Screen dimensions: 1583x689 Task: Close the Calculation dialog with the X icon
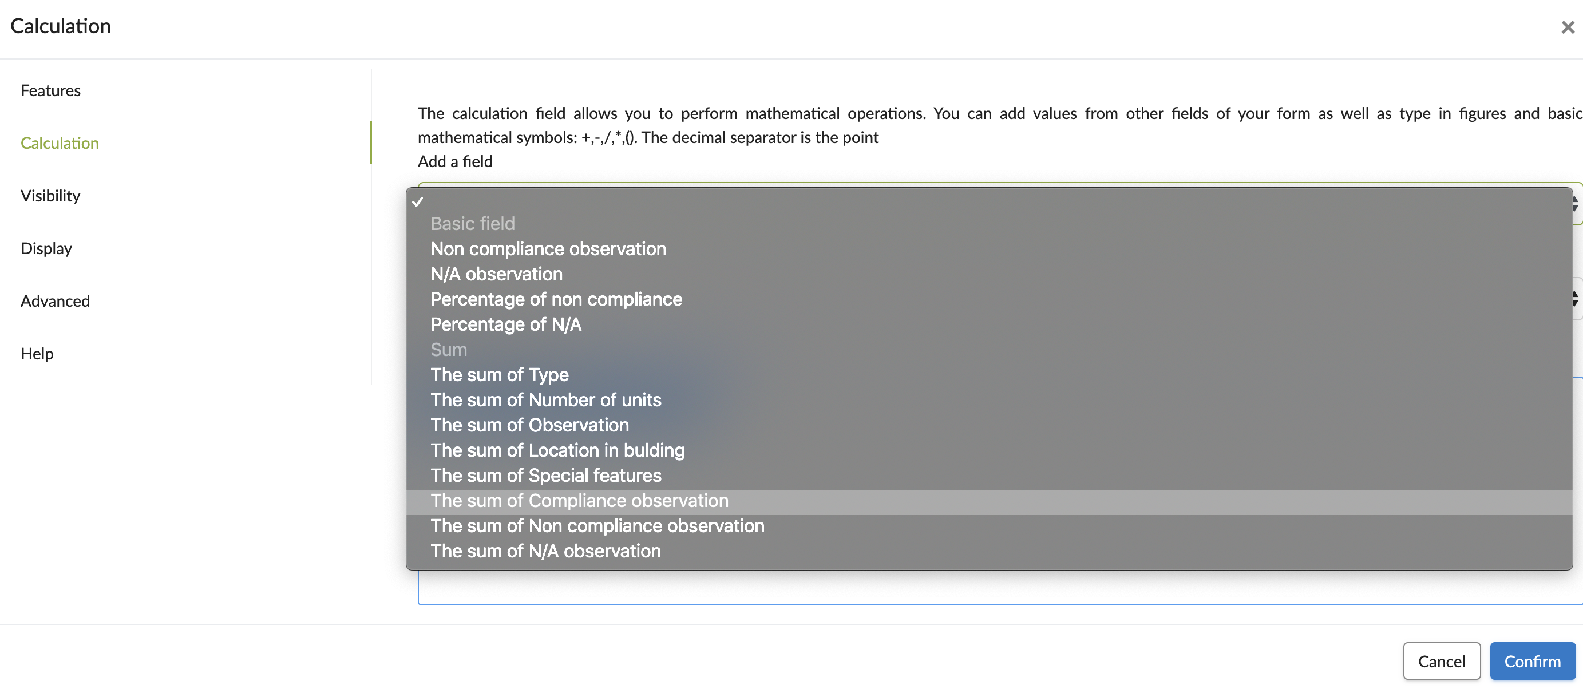(x=1567, y=27)
